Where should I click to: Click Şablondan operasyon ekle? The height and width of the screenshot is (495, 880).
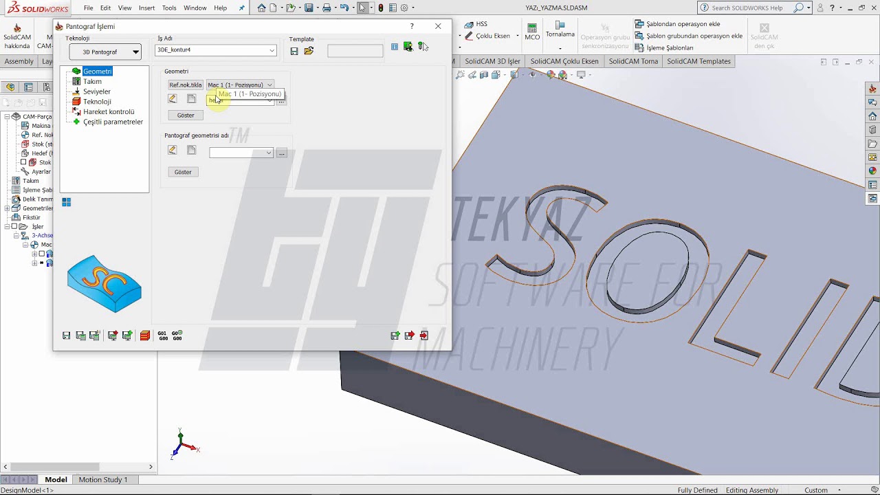coord(678,24)
